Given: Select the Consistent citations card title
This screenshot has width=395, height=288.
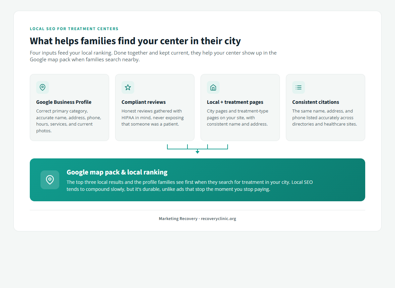Looking at the screenshot, I should pos(316,102).
